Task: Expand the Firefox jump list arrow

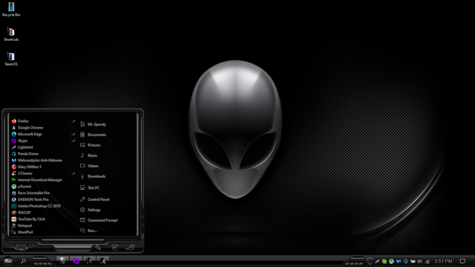Action: point(73,121)
